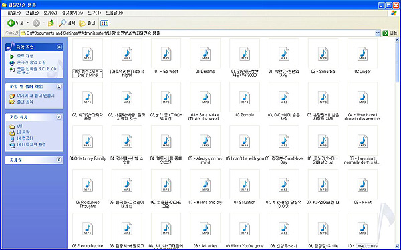Click the address bar path field
Screen dimensions: 401x250
197,33
